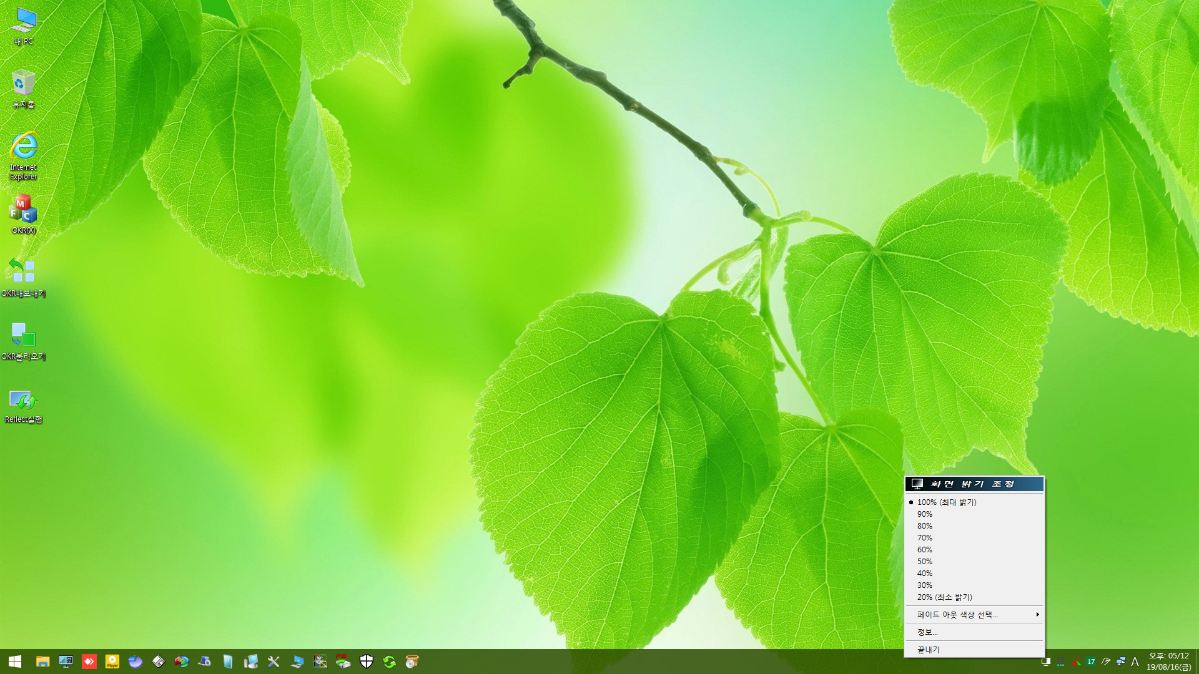Click the monitor chart taskbar icon
The image size is (1199, 674).
(x=66, y=662)
